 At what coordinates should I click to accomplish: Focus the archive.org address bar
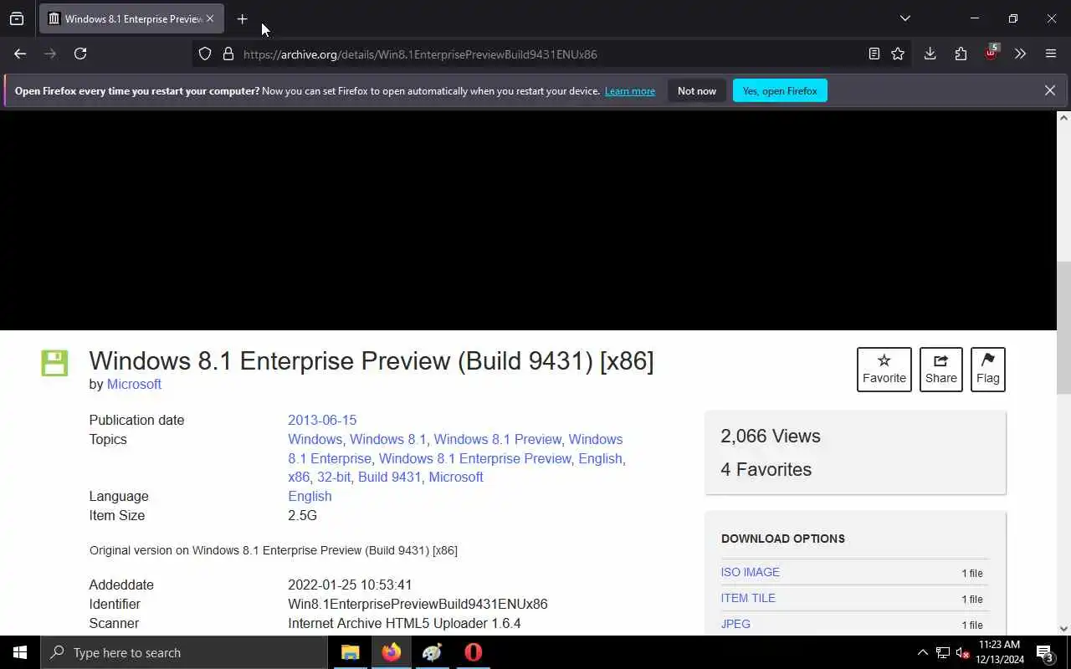552,54
